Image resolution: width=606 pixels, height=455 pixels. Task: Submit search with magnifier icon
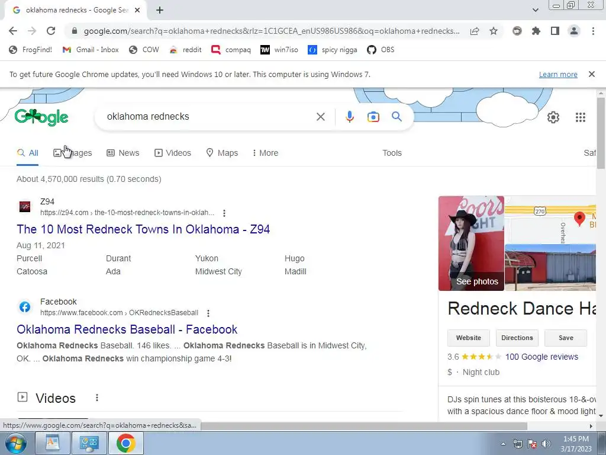pos(397,117)
